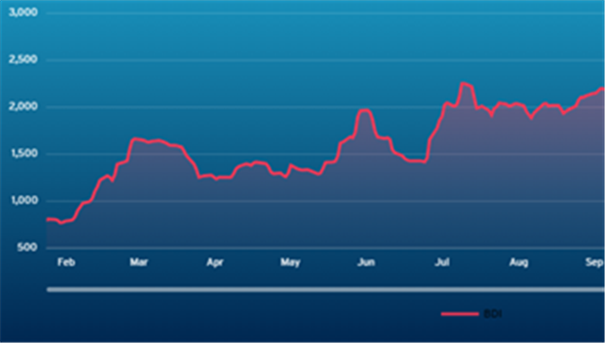The width and height of the screenshot is (605, 343).
Task: Toggle the BDI legend entry
Action: coord(471,314)
